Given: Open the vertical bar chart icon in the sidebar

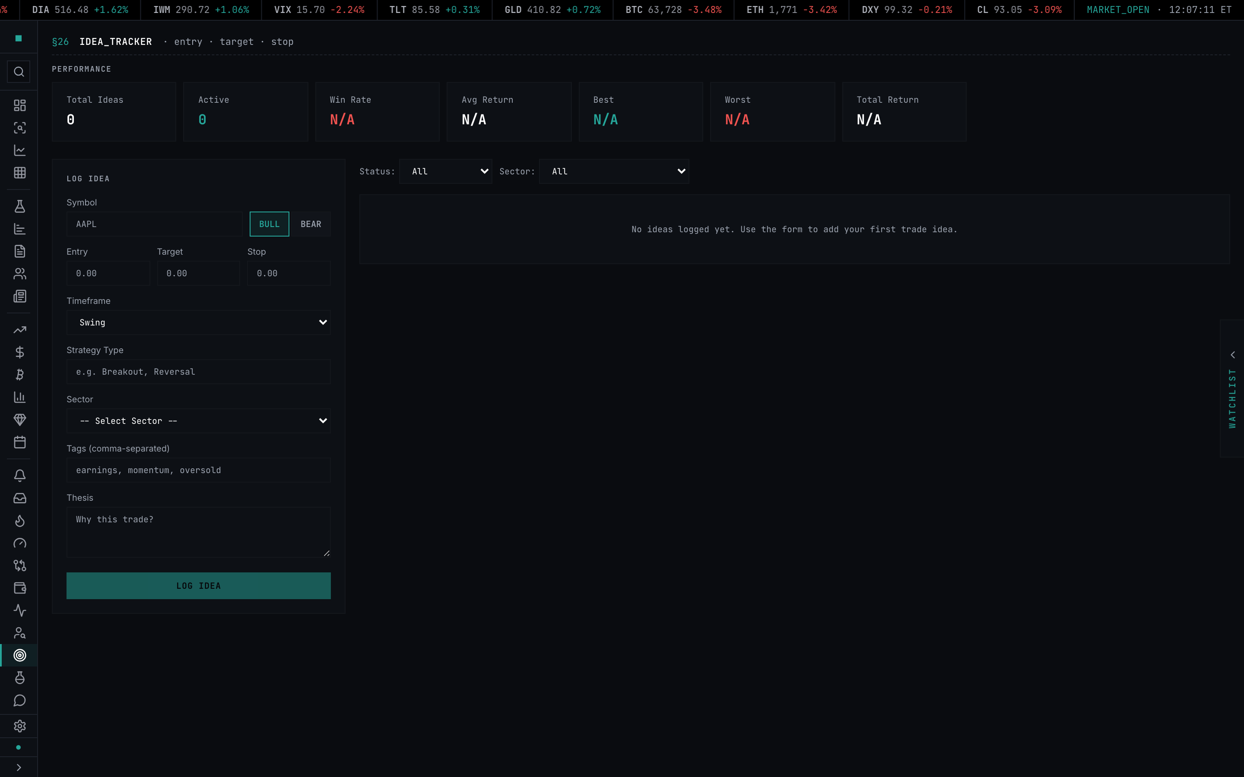Looking at the screenshot, I should click(19, 397).
